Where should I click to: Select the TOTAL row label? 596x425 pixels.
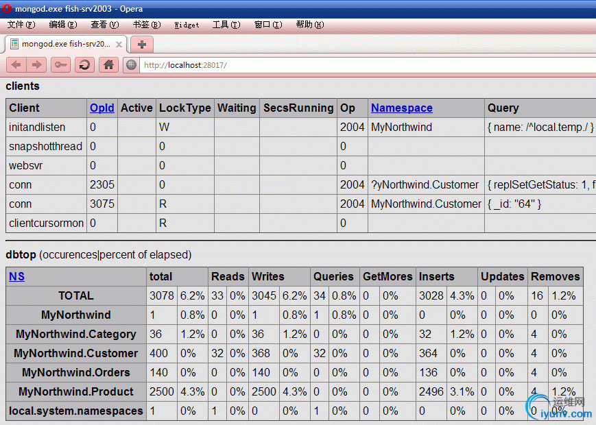click(76, 296)
